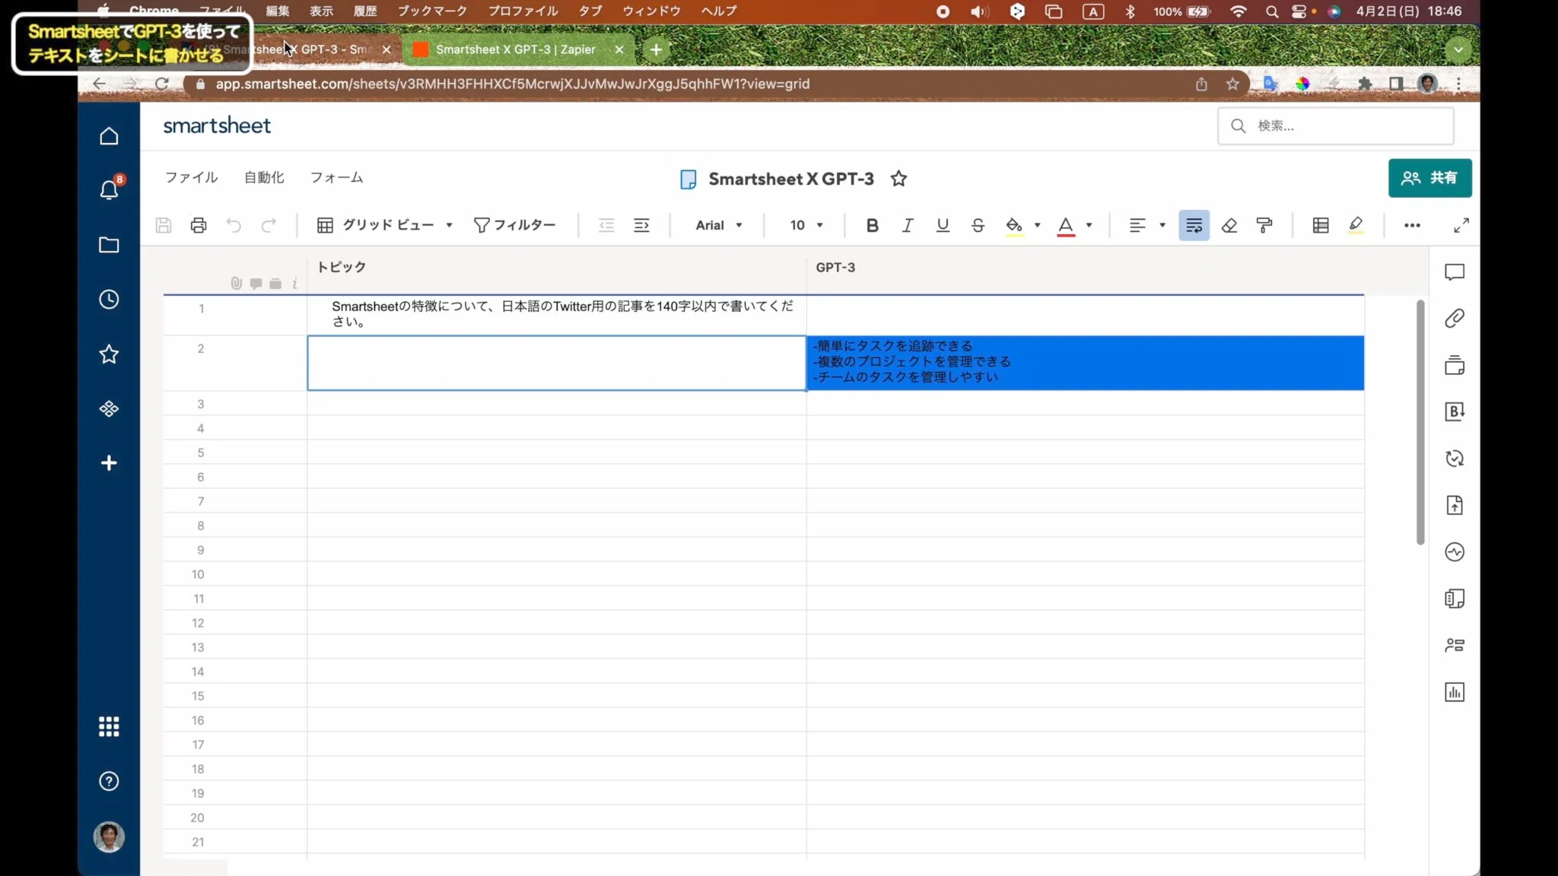Toggle Bold formatting
The height and width of the screenshot is (876, 1558).
click(873, 225)
